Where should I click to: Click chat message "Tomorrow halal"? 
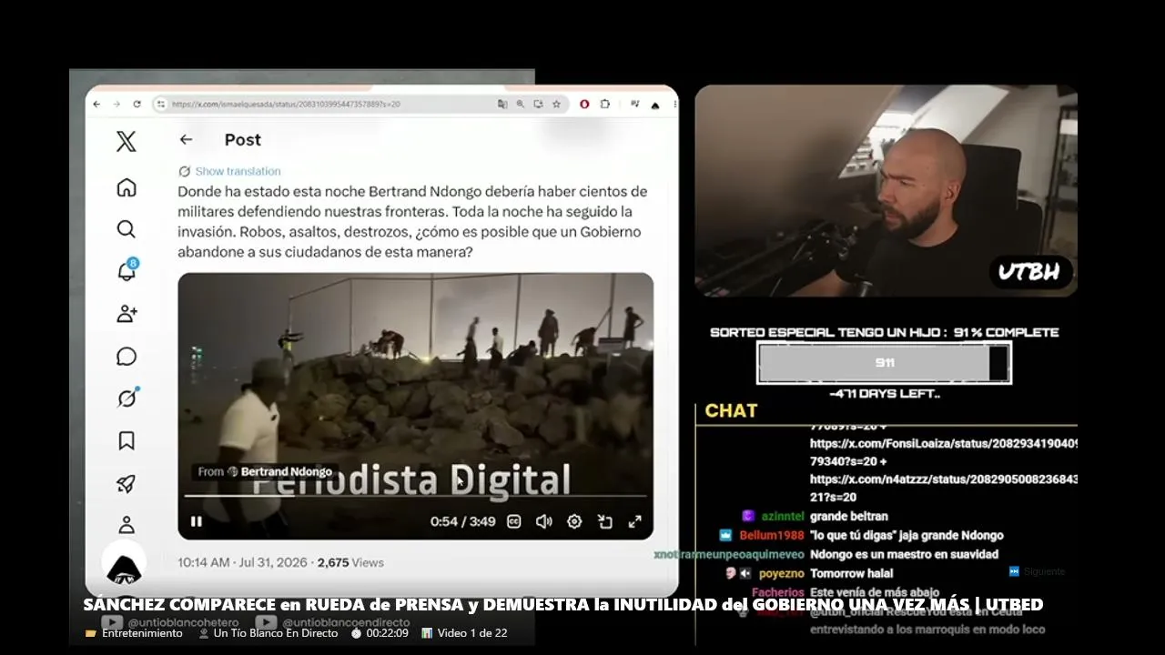tap(852, 574)
